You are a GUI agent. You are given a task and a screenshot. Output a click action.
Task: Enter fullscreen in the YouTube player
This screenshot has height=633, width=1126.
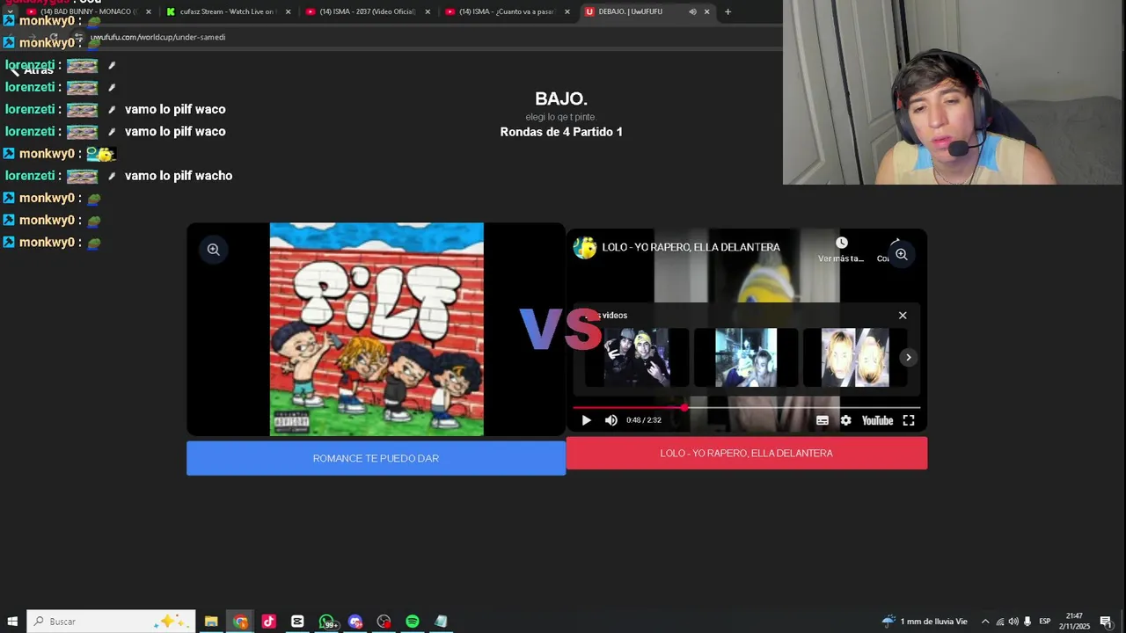point(909,420)
